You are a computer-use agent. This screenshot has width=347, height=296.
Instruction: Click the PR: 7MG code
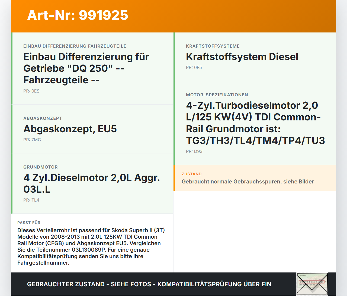point(32,140)
